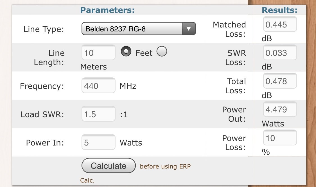Click the Frequency MHz input field
This screenshot has height=187, width=316.
[98, 86]
